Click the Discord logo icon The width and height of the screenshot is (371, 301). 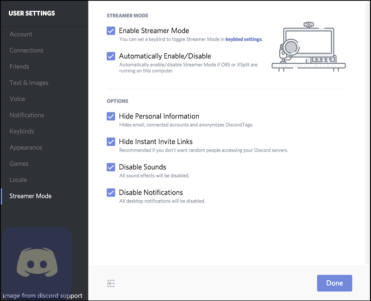pos(37,263)
